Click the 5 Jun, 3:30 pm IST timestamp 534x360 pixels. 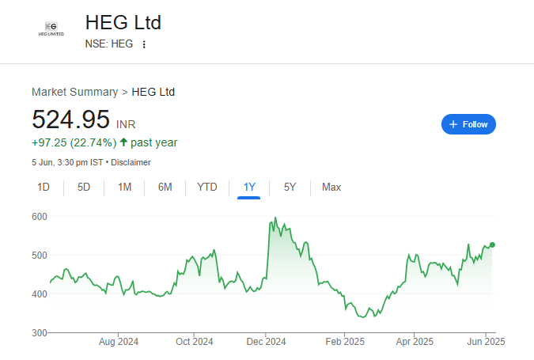67,162
